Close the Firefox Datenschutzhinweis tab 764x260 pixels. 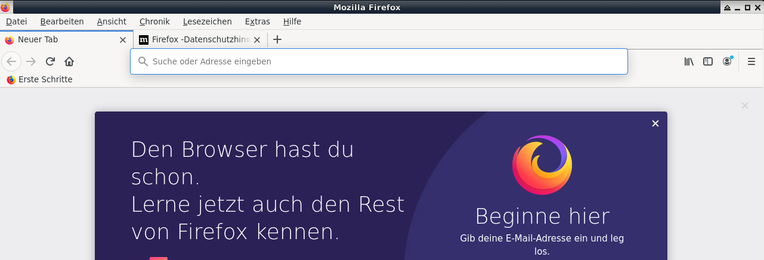click(257, 40)
